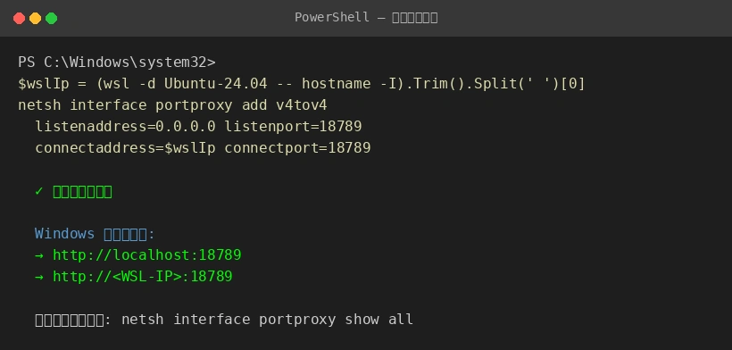The width and height of the screenshot is (732, 350).
Task: Click the 'connectaddress=$wslIp connectport=18789' line
Action: click(203, 148)
